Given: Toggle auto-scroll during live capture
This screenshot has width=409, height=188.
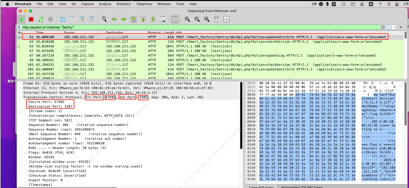Looking at the screenshot, I should [163, 19].
